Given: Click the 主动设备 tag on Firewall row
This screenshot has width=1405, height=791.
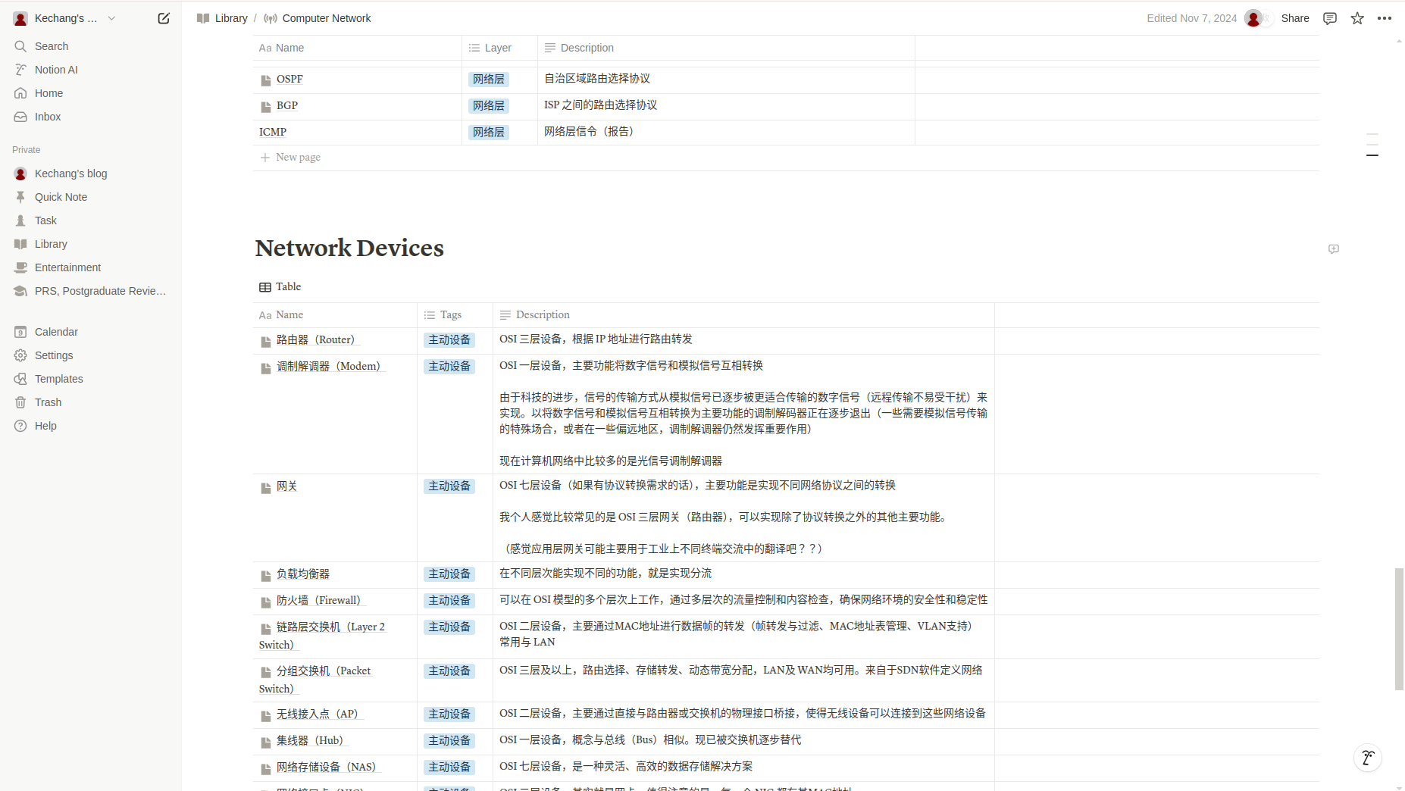Looking at the screenshot, I should pos(449,601).
